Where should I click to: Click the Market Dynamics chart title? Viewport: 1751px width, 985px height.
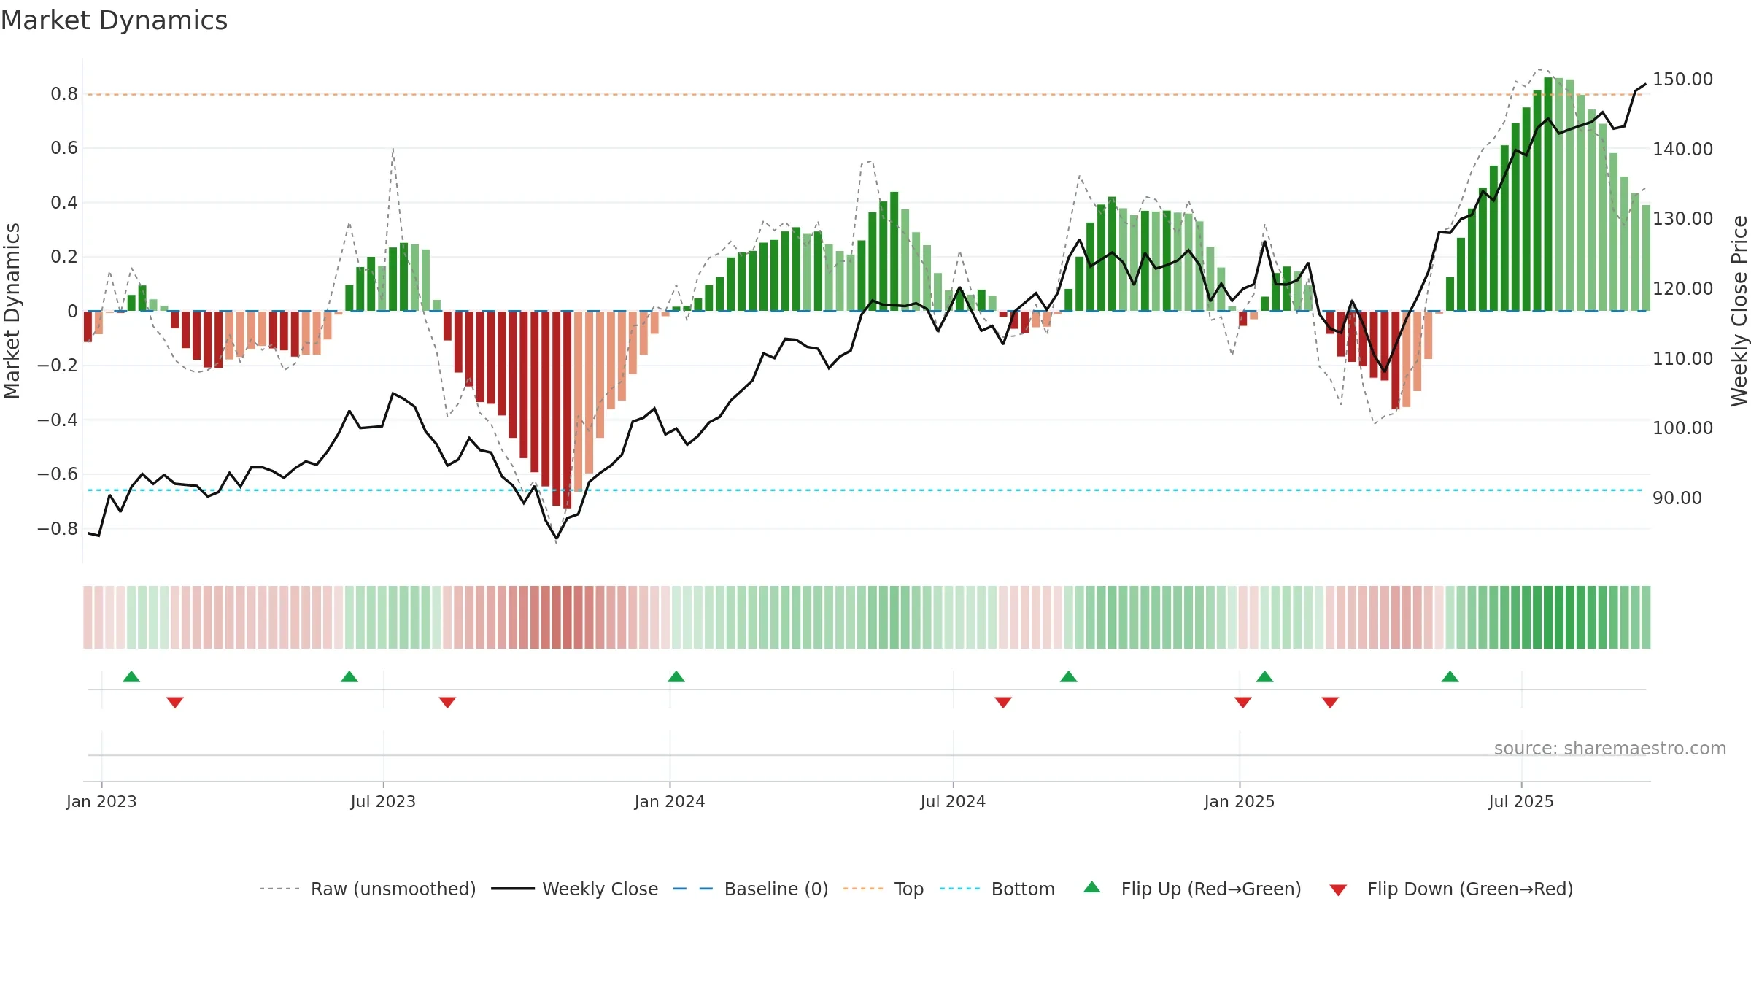(115, 20)
